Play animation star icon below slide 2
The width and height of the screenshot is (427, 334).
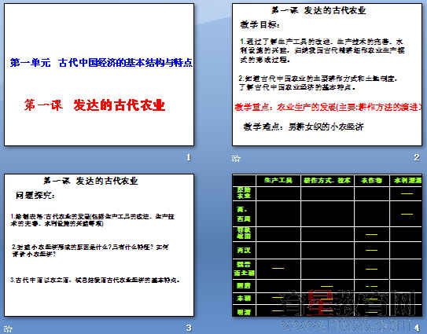click(236, 158)
